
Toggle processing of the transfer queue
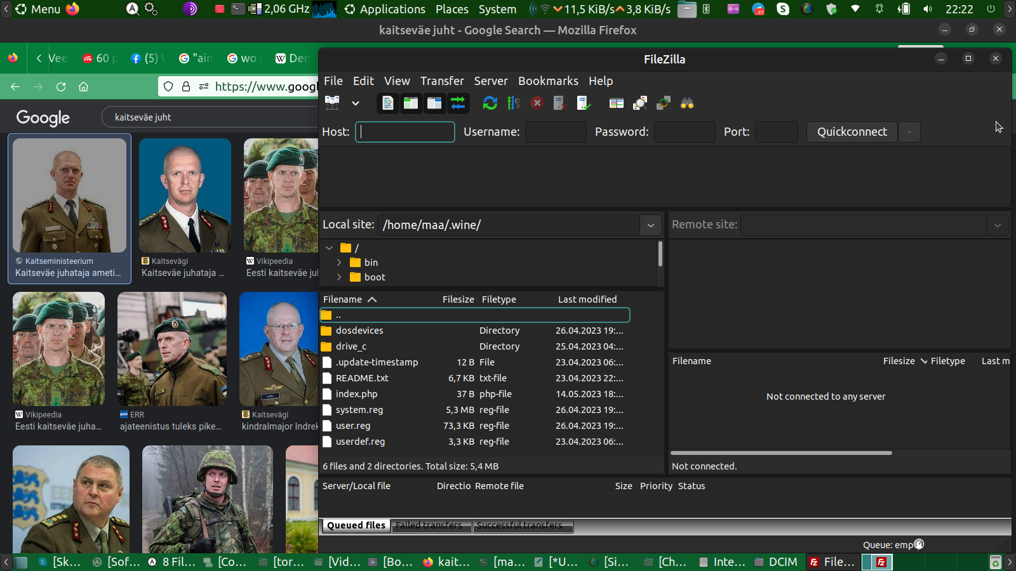[x=513, y=103]
